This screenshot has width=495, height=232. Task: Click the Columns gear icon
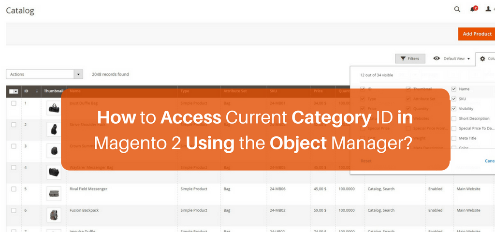click(x=482, y=58)
